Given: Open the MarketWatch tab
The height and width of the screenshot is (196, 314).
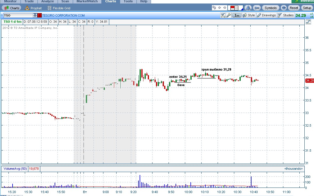Looking at the screenshot, I should tap(87, 1).
